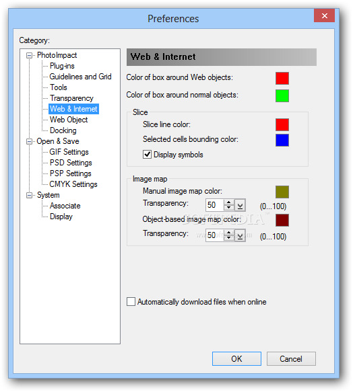Cancel the Preferences dialog
This screenshot has height=392, width=353.
point(291,359)
